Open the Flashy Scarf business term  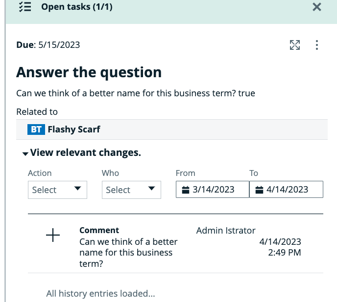point(74,129)
